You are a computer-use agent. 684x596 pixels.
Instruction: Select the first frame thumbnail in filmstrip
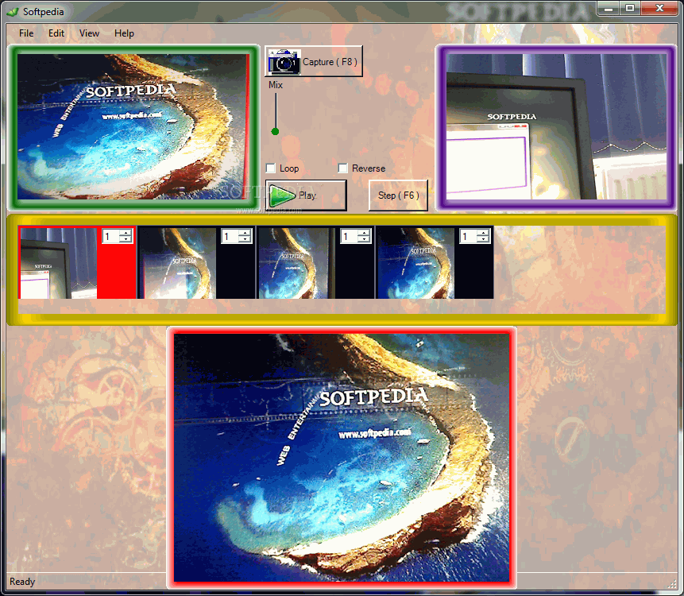click(59, 263)
